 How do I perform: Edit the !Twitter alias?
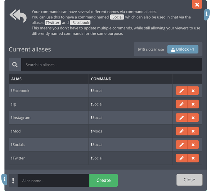(x=181, y=158)
